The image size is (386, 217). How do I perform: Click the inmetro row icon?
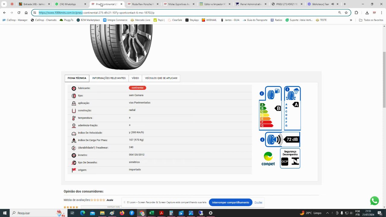click(74, 155)
